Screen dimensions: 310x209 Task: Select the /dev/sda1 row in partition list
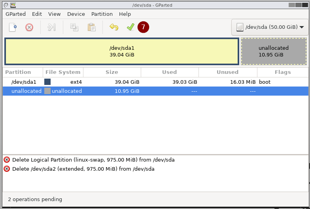[155, 82]
